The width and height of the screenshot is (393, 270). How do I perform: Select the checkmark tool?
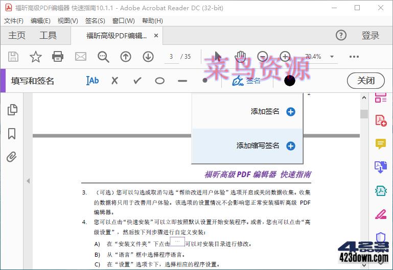pyautogui.click(x=137, y=81)
